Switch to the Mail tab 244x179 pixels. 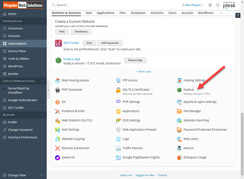pos(89,13)
